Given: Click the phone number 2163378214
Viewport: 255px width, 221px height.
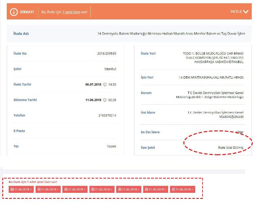Looking at the screenshot, I should 106,115.
